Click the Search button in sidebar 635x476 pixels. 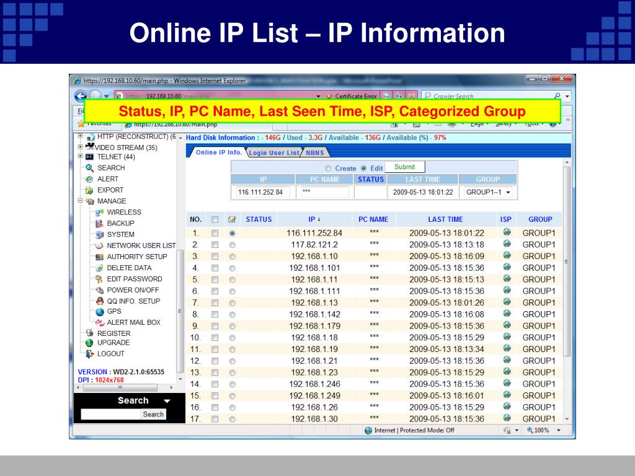tap(153, 414)
